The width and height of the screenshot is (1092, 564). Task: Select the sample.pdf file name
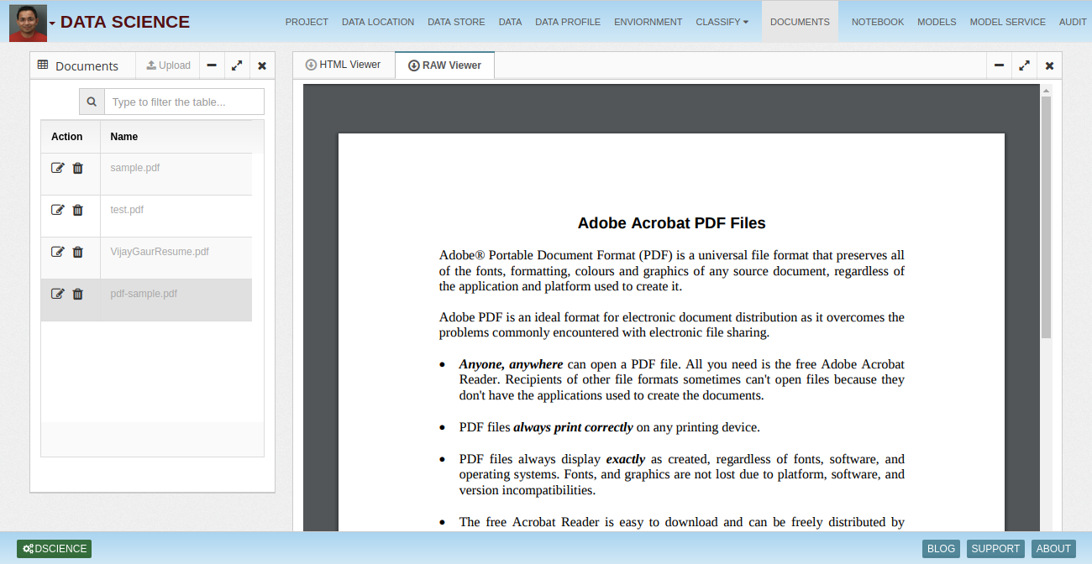pos(135,168)
